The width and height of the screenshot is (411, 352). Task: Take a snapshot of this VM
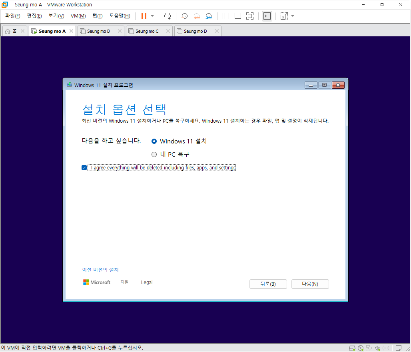[185, 16]
